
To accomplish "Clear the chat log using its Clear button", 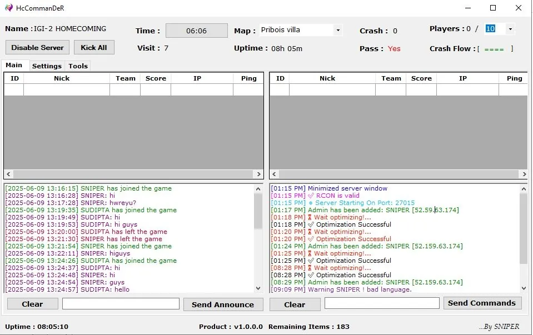I will click(32, 304).
